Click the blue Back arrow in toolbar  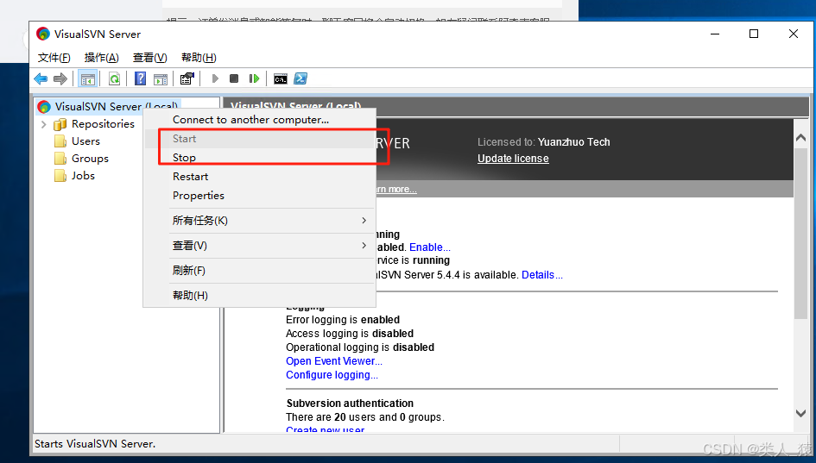click(x=41, y=79)
